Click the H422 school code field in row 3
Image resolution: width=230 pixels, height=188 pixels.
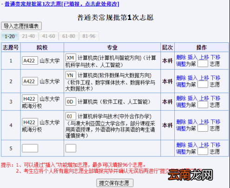(30, 99)
